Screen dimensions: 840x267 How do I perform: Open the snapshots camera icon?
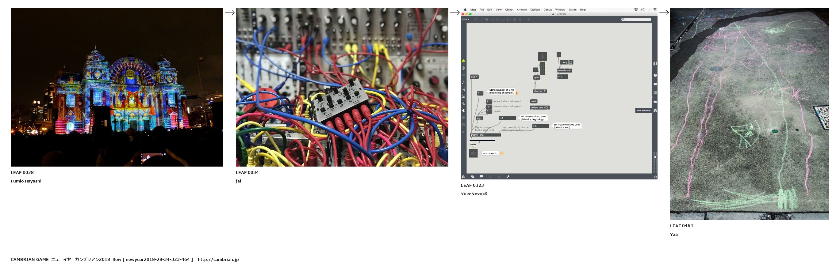point(655,111)
